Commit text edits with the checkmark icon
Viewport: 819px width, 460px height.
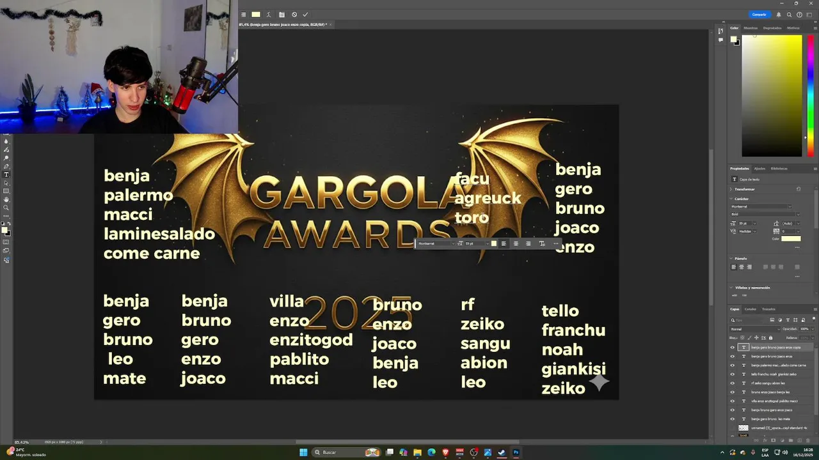point(305,15)
